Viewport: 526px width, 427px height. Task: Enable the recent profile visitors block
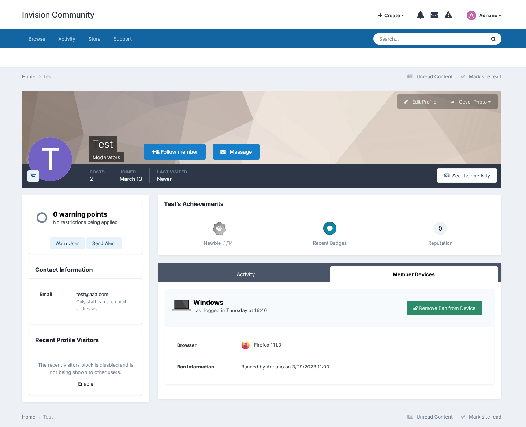[85, 384]
